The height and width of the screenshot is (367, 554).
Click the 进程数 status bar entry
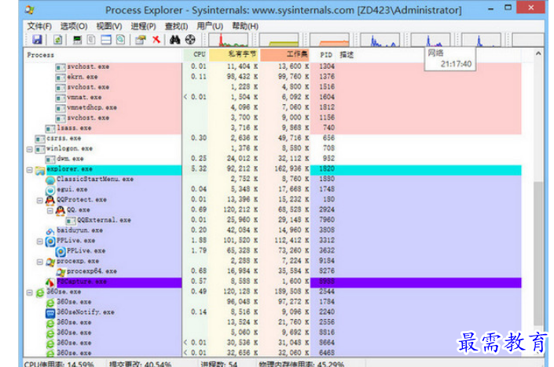tap(219, 364)
